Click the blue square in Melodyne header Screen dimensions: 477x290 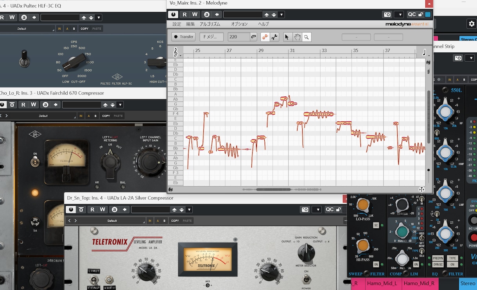coord(428,14)
